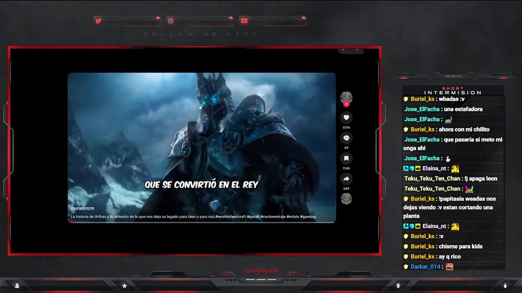Open the #worldofwarcraft hashtag
Image resolution: width=522 pixels, height=293 pixels.
tap(230, 216)
